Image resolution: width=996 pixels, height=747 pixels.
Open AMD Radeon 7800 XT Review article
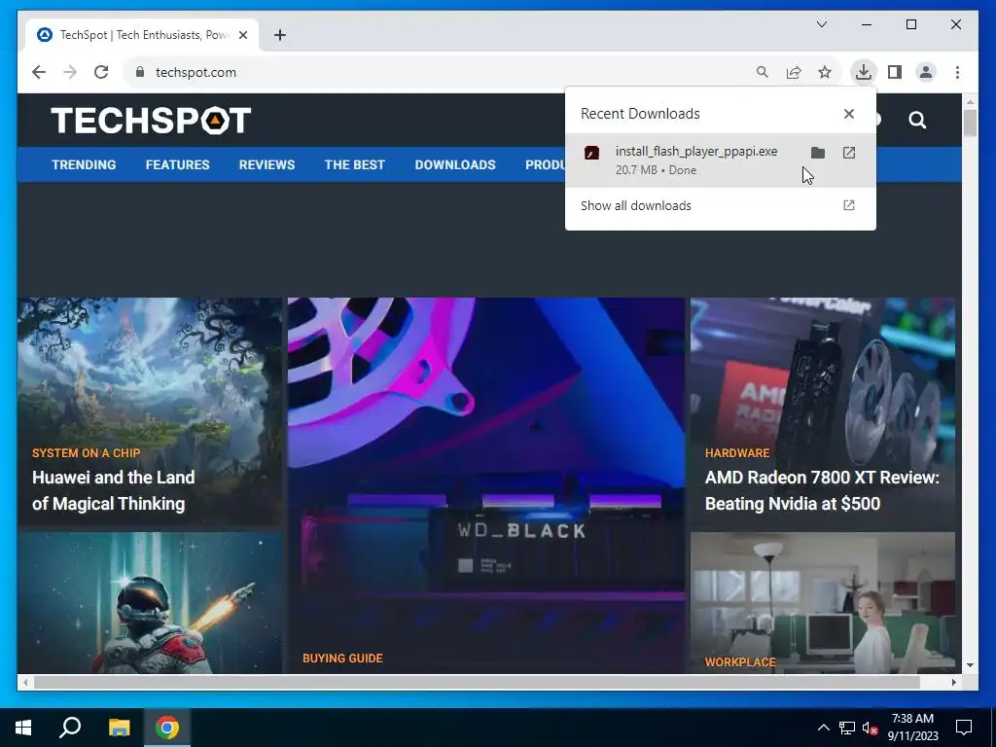pyautogui.click(x=822, y=490)
